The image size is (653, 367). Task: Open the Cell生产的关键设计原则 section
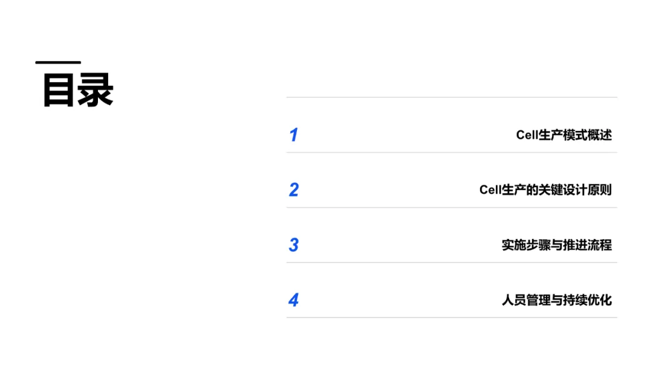click(x=545, y=190)
